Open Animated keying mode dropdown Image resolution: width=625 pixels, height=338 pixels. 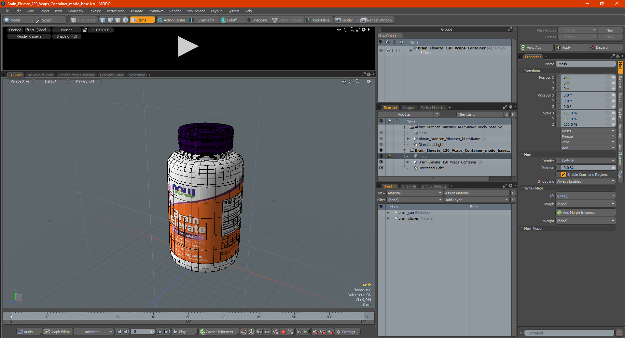point(94,332)
